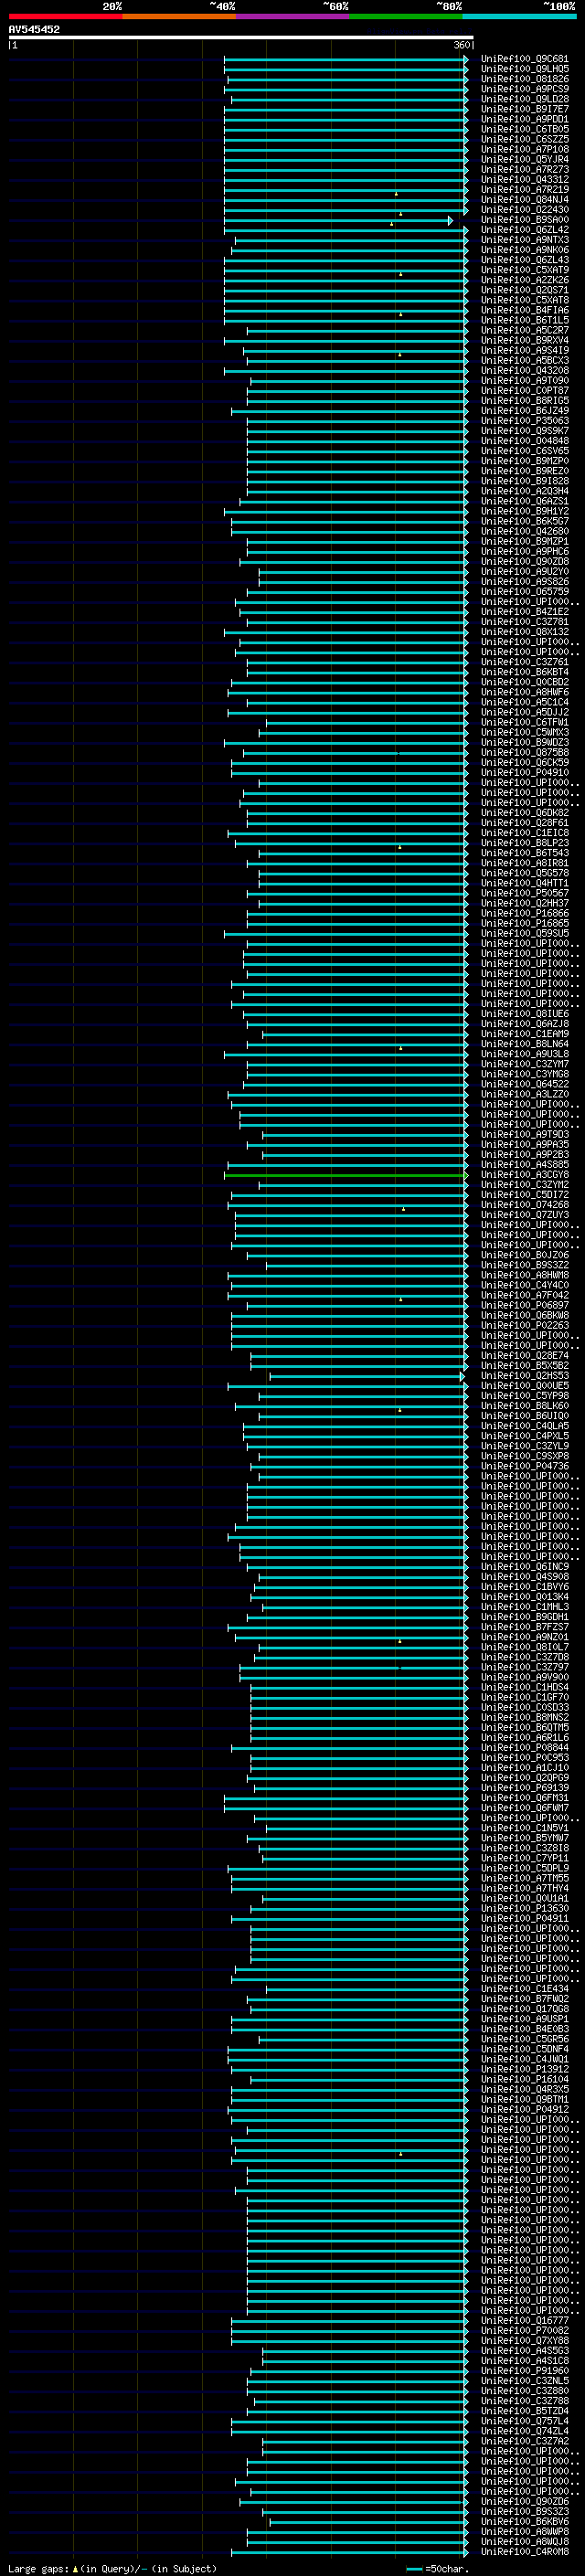Click the green ~80% identity legend segment

pos(406,16)
